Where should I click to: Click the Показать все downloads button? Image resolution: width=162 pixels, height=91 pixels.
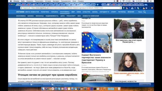pos(145,84)
